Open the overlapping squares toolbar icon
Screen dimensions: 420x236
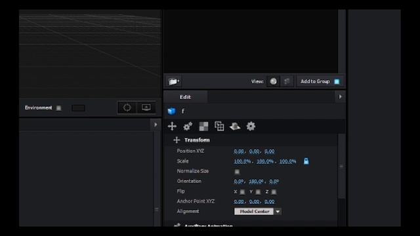click(219, 127)
